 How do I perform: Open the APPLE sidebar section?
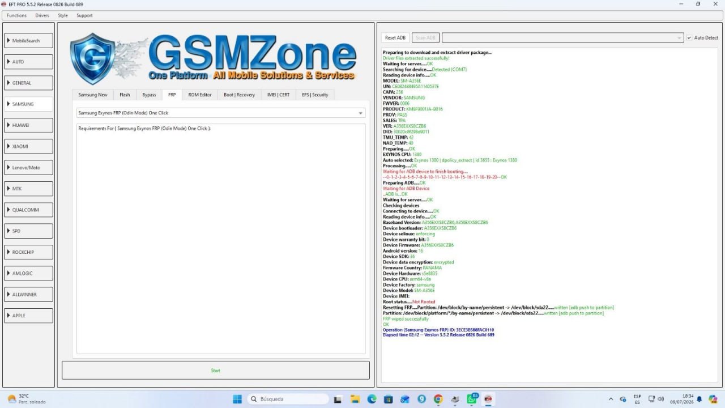click(29, 316)
